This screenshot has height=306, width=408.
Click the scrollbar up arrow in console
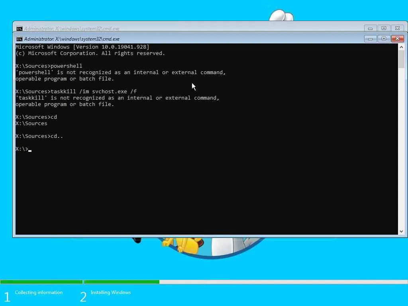(401, 47)
